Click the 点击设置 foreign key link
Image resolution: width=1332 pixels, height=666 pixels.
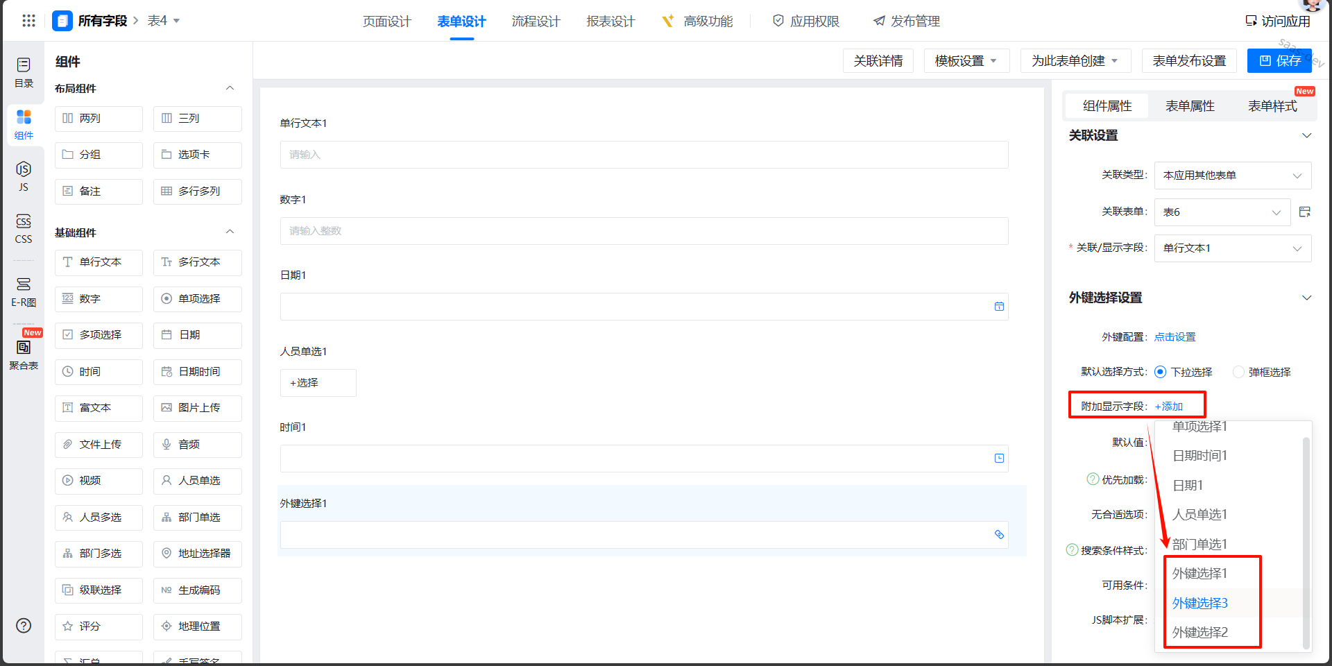tap(1175, 337)
